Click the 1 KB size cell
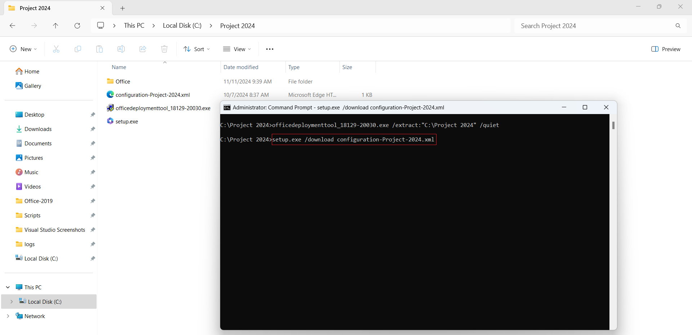Image resolution: width=692 pixels, height=335 pixels. [367, 95]
